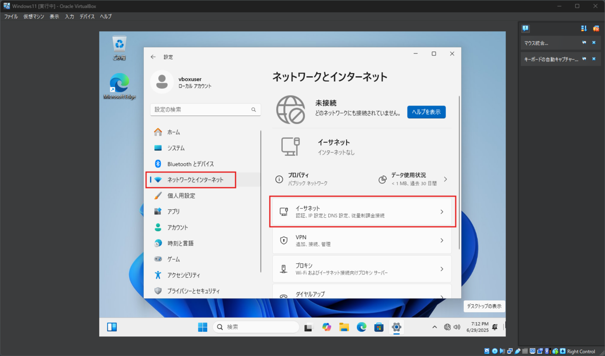Launch Copilot from the taskbar

point(326,327)
